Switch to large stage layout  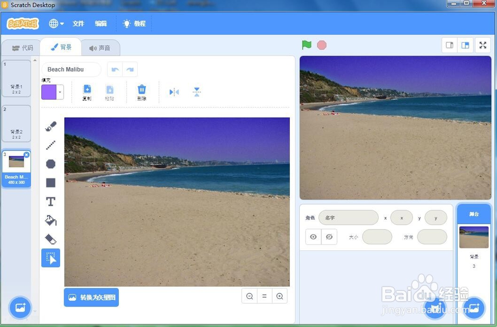[x=465, y=45]
